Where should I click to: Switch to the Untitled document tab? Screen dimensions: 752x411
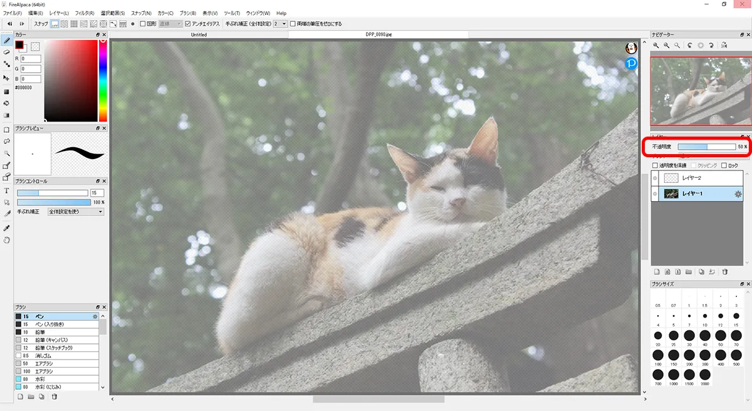click(x=199, y=35)
